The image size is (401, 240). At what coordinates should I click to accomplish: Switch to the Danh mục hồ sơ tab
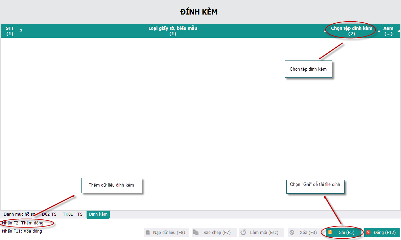[19, 214]
